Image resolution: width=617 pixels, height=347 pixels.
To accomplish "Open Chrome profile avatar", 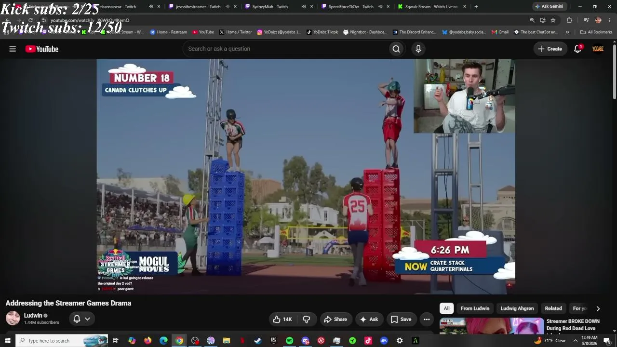I will [x=598, y=20].
